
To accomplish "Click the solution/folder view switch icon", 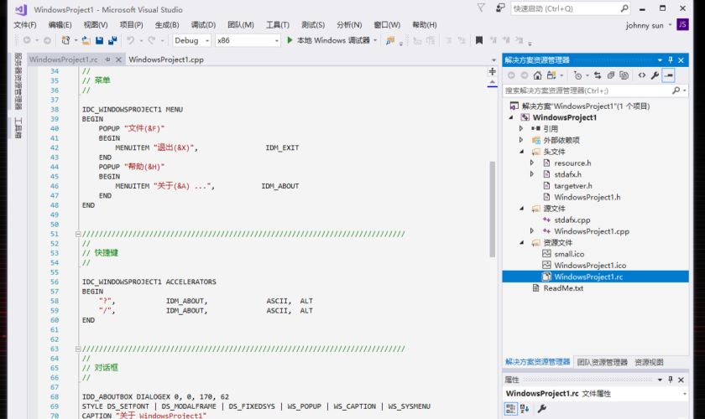I will 551,75.
